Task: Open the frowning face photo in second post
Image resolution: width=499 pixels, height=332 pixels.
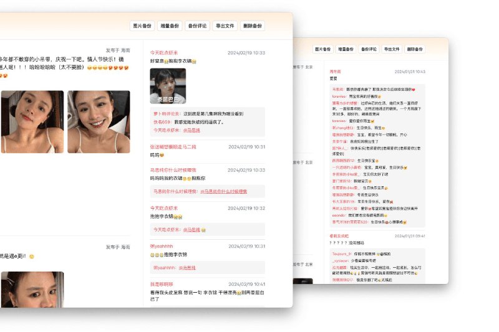Action: point(32,290)
